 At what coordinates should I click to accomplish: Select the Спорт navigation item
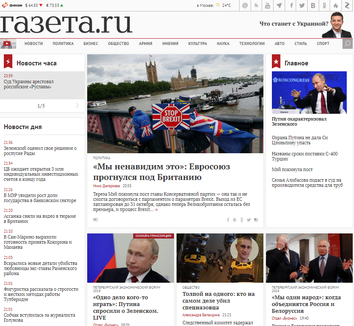pos(323,44)
